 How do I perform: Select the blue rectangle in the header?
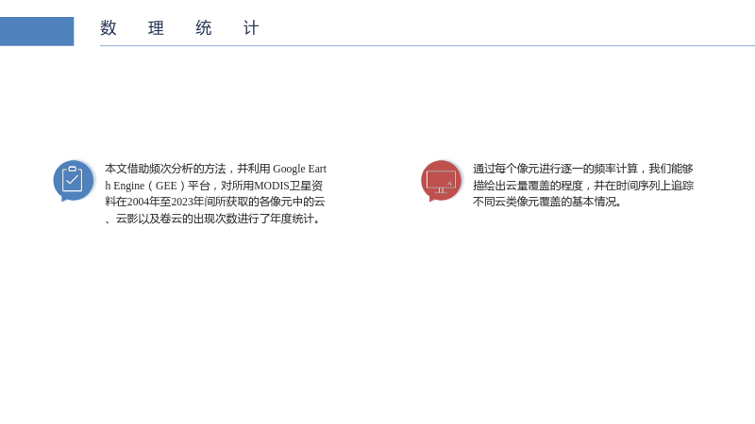click(x=37, y=31)
